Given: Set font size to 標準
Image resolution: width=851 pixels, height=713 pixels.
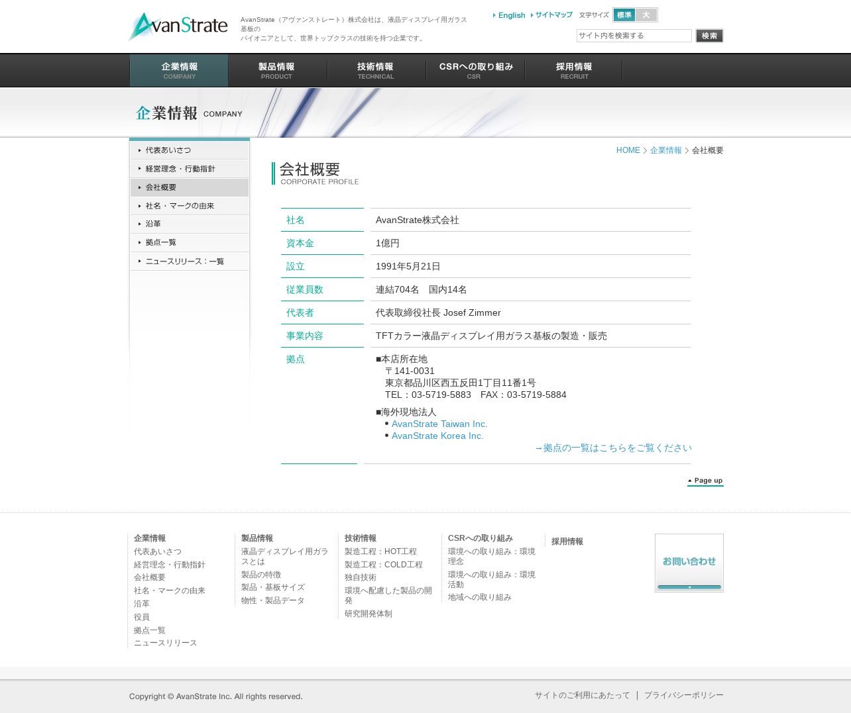Looking at the screenshot, I should tap(624, 15).
